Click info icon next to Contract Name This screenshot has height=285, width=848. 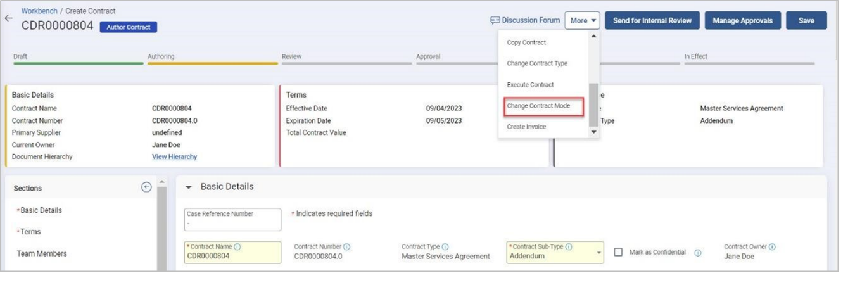point(237,247)
